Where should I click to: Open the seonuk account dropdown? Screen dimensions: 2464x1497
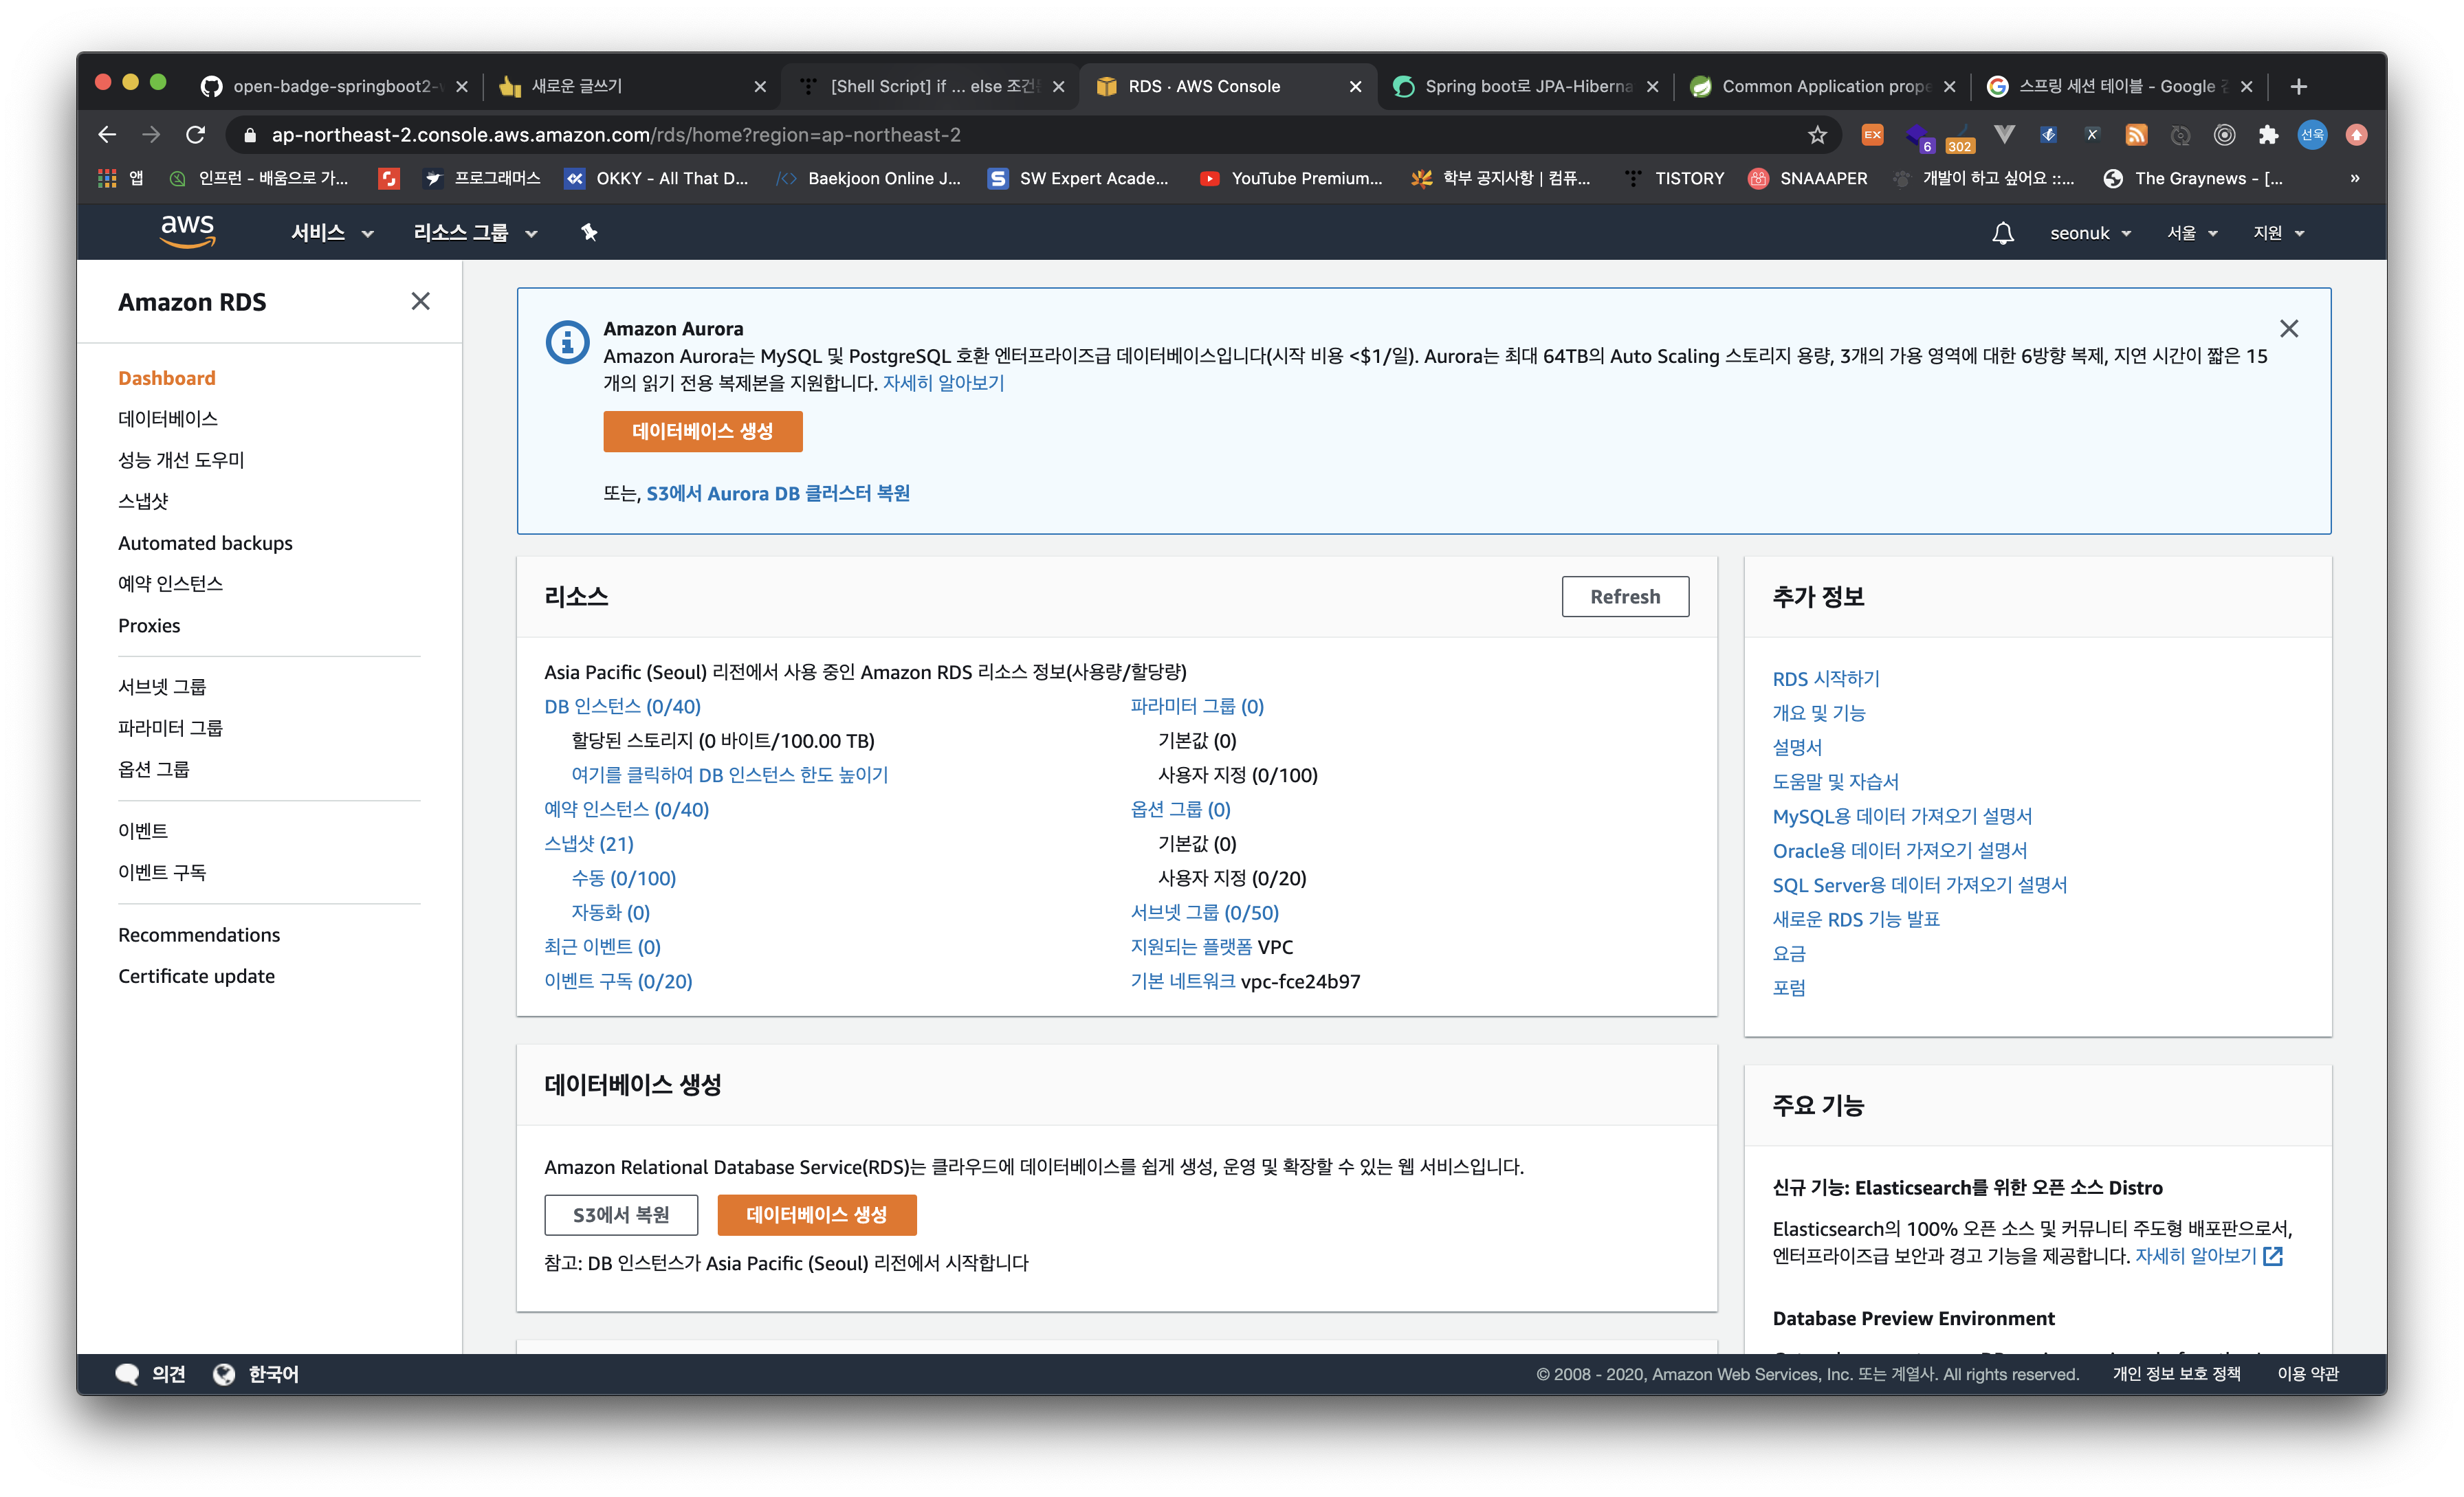coord(2090,233)
